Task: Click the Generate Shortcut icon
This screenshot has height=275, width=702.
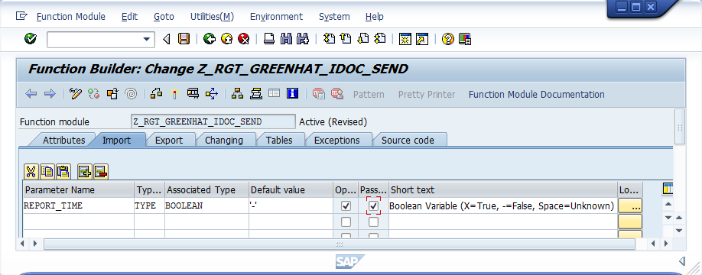Action: [x=422, y=39]
